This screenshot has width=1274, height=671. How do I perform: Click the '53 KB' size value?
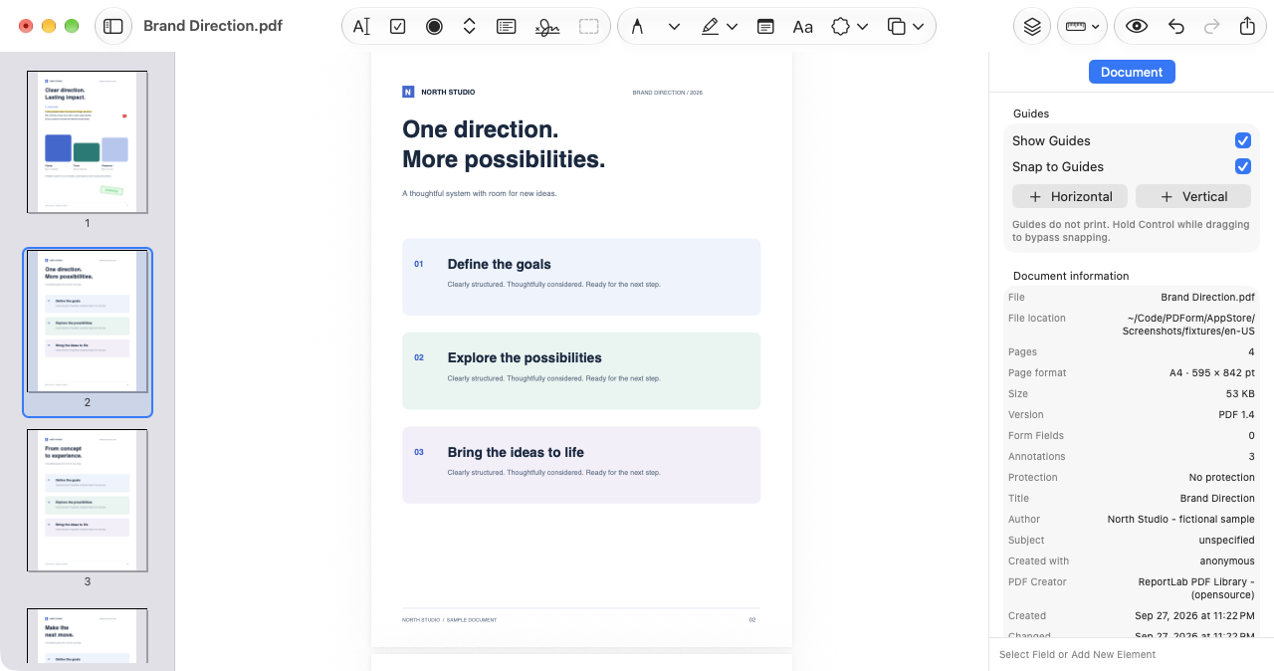1239,394
